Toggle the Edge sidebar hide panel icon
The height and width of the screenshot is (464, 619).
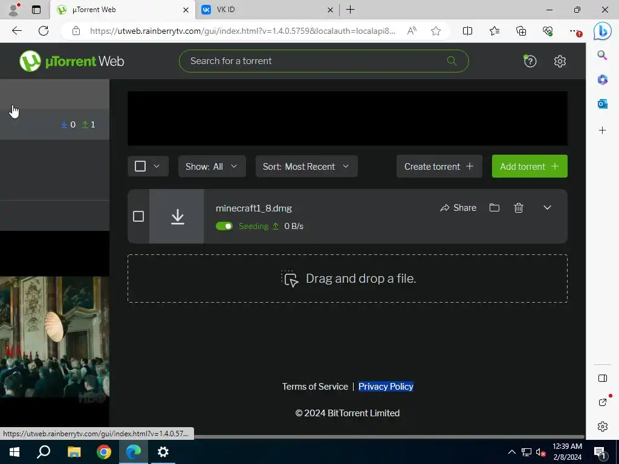603,378
